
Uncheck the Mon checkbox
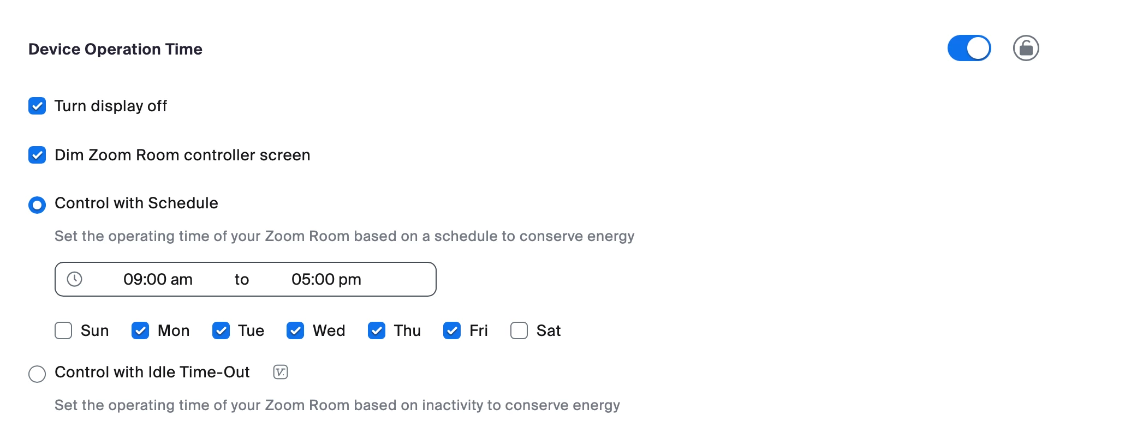click(140, 330)
